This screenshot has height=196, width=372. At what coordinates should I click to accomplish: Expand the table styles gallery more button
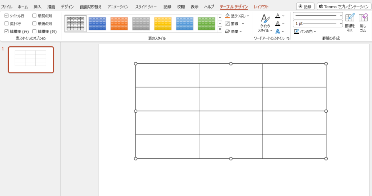(x=220, y=30)
